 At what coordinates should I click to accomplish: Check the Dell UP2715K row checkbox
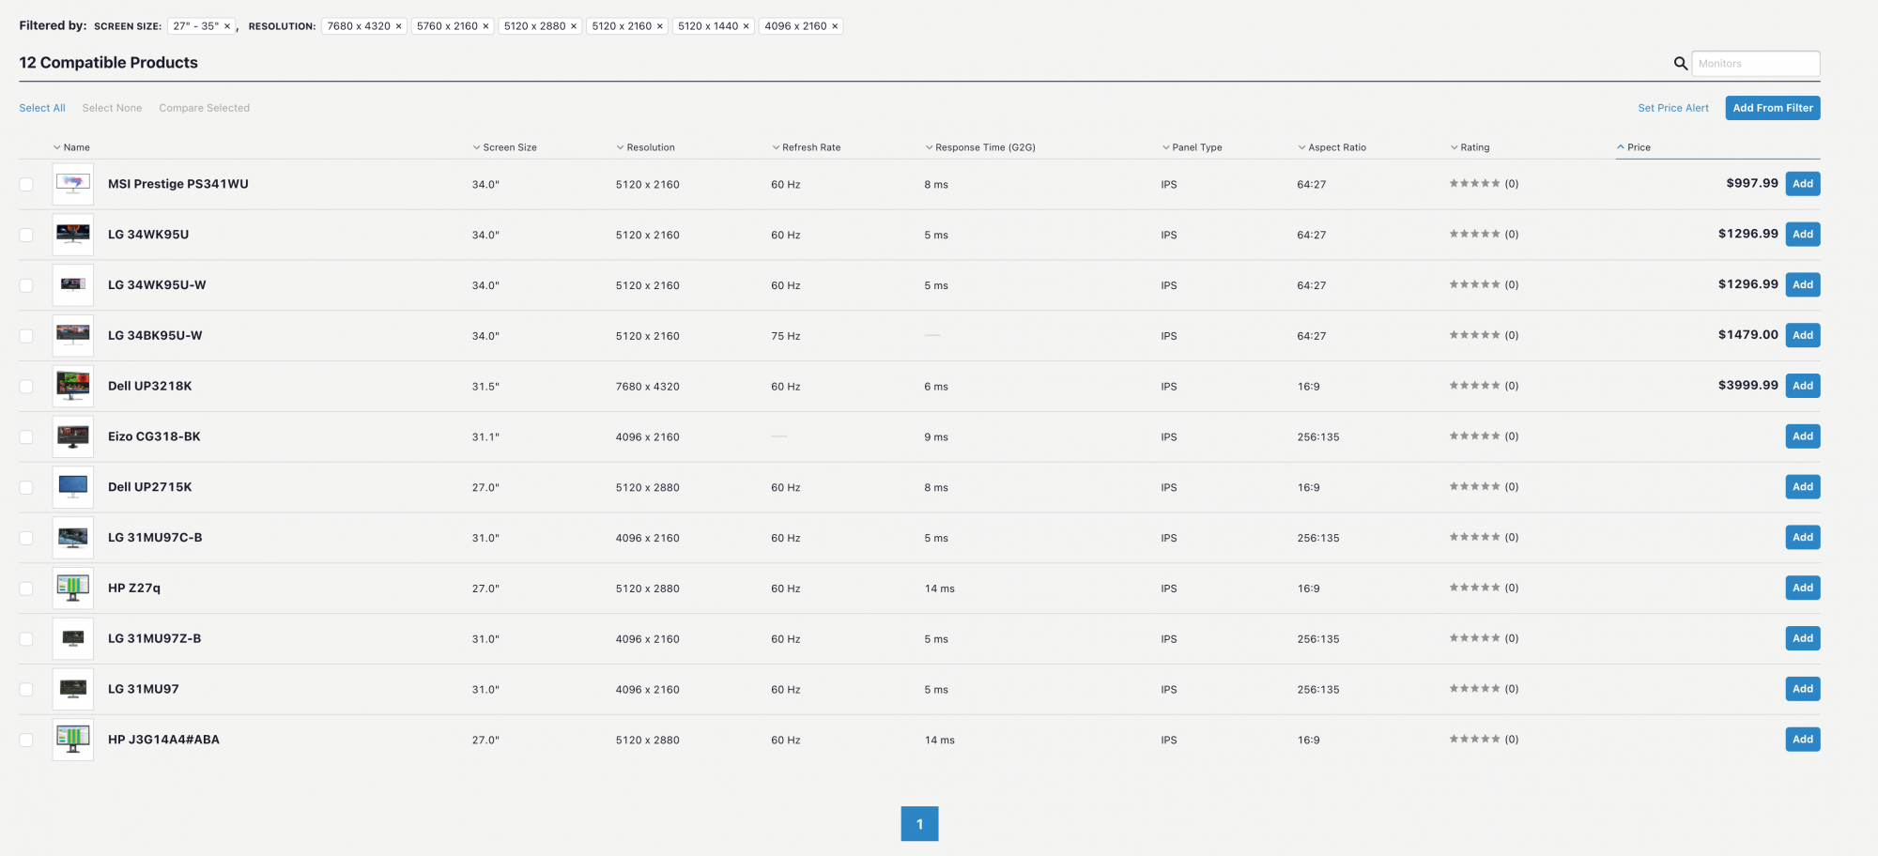26,488
